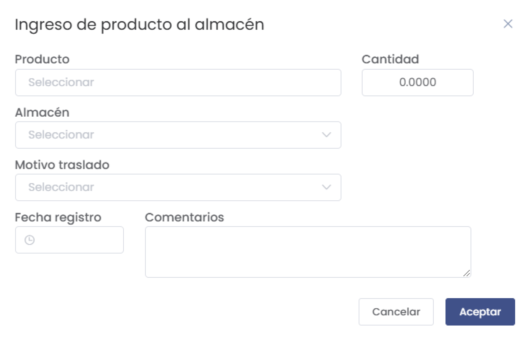Click the Almacén label
This screenshot has width=530, height=349.
pyautogui.click(x=42, y=113)
